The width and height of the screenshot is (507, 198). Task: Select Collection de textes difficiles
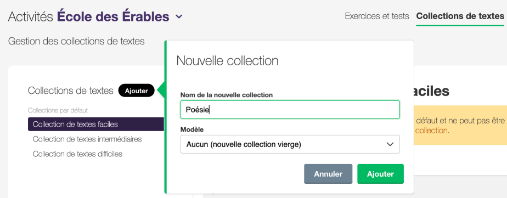[x=77, y=154]
